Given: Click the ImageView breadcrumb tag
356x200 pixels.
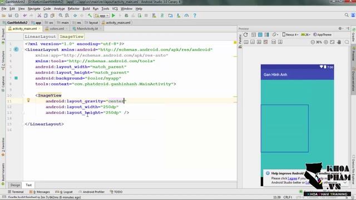Looking at the screenshot, I should [72, 37].
